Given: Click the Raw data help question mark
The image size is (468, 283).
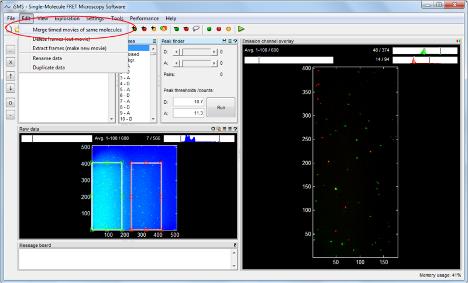Looking at the screenshot, I should coord(235,128).
